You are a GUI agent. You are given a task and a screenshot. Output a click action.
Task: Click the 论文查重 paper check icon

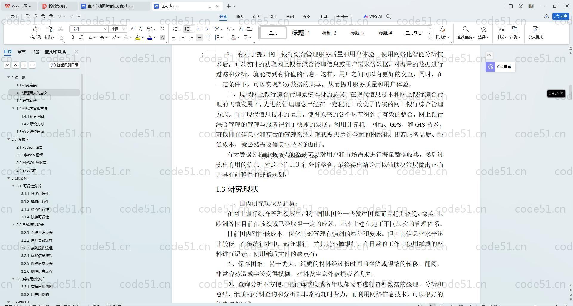(500, 67)
